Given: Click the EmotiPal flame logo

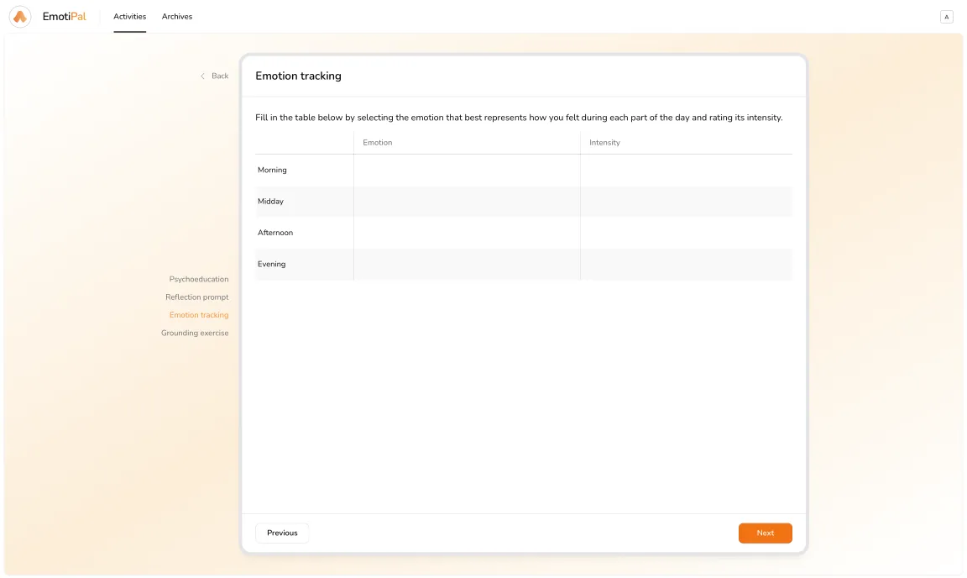Looking at the screenshot, I should point(19,16).
